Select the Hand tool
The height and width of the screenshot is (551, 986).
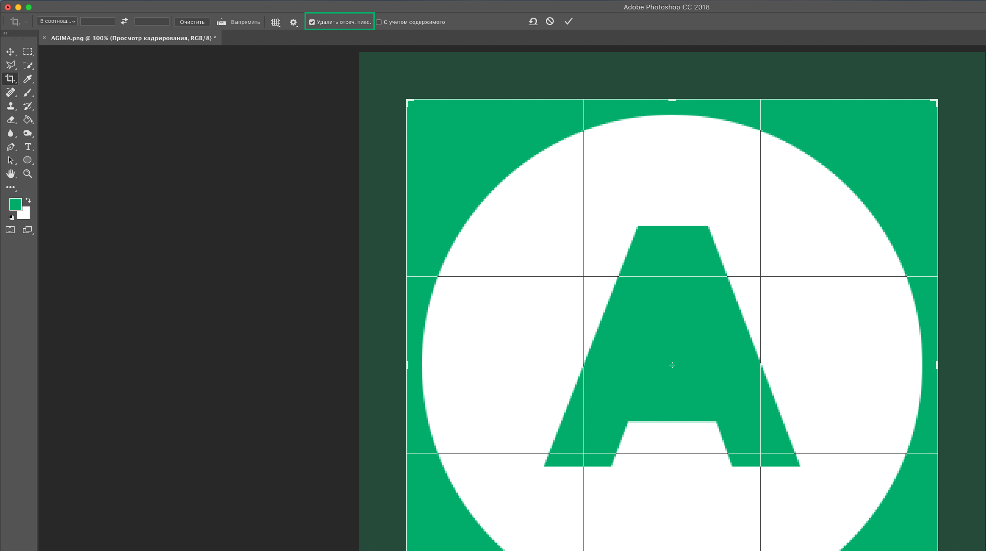point(10,174)
